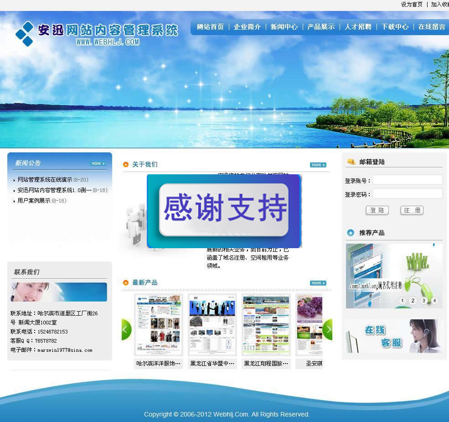
Task: Open news item 安迅网站内容管理系统1.0测…
Action: pyautogui.click(x=54, y=190)
